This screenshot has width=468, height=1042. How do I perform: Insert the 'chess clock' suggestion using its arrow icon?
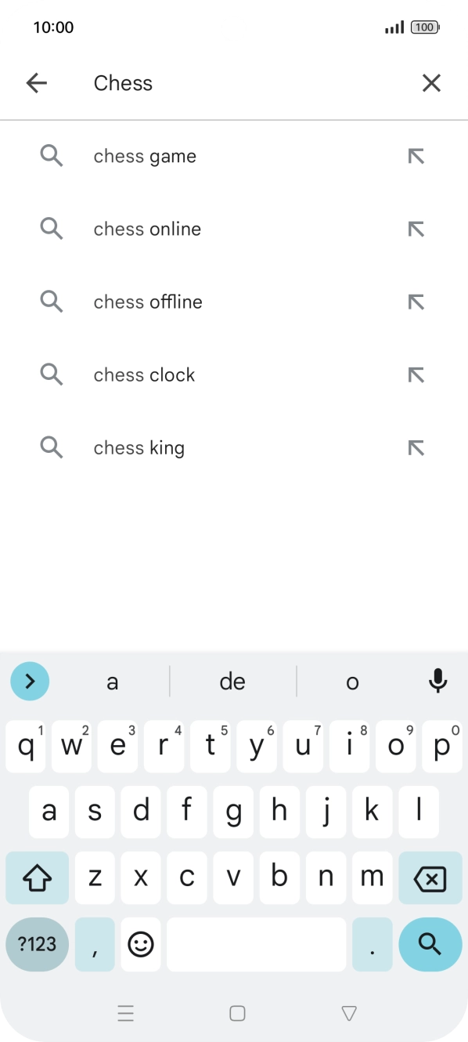(x=416, y=374)
